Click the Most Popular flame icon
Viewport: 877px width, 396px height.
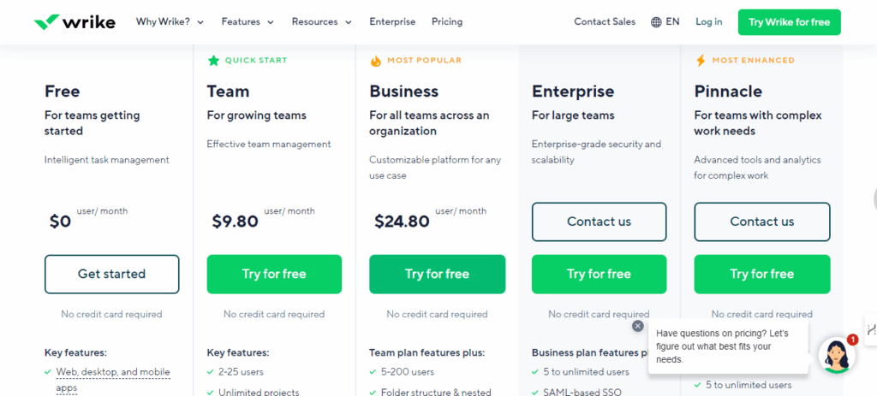(375, 61)
